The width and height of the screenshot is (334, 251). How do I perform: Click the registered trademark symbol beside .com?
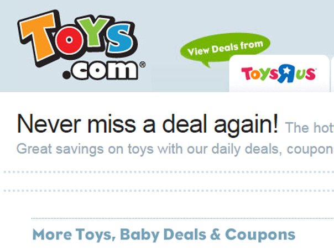(x=143, y=65)
